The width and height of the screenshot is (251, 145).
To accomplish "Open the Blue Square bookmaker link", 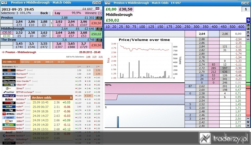I will 22,74.
